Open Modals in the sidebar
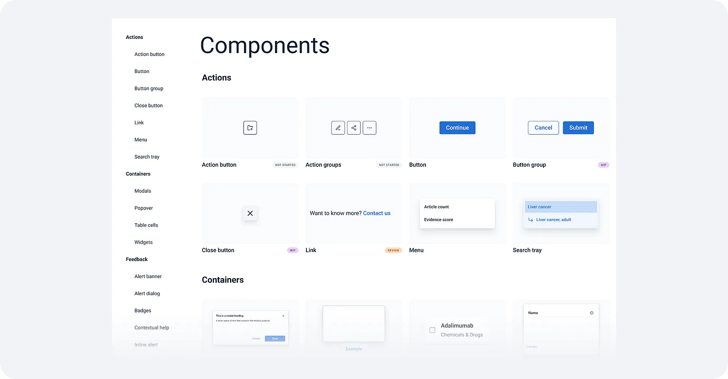The image size is (728, 379). 142,191
